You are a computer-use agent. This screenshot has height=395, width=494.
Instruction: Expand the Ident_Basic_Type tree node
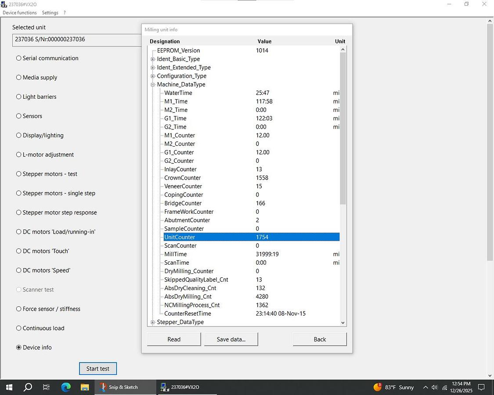point(153,59)
